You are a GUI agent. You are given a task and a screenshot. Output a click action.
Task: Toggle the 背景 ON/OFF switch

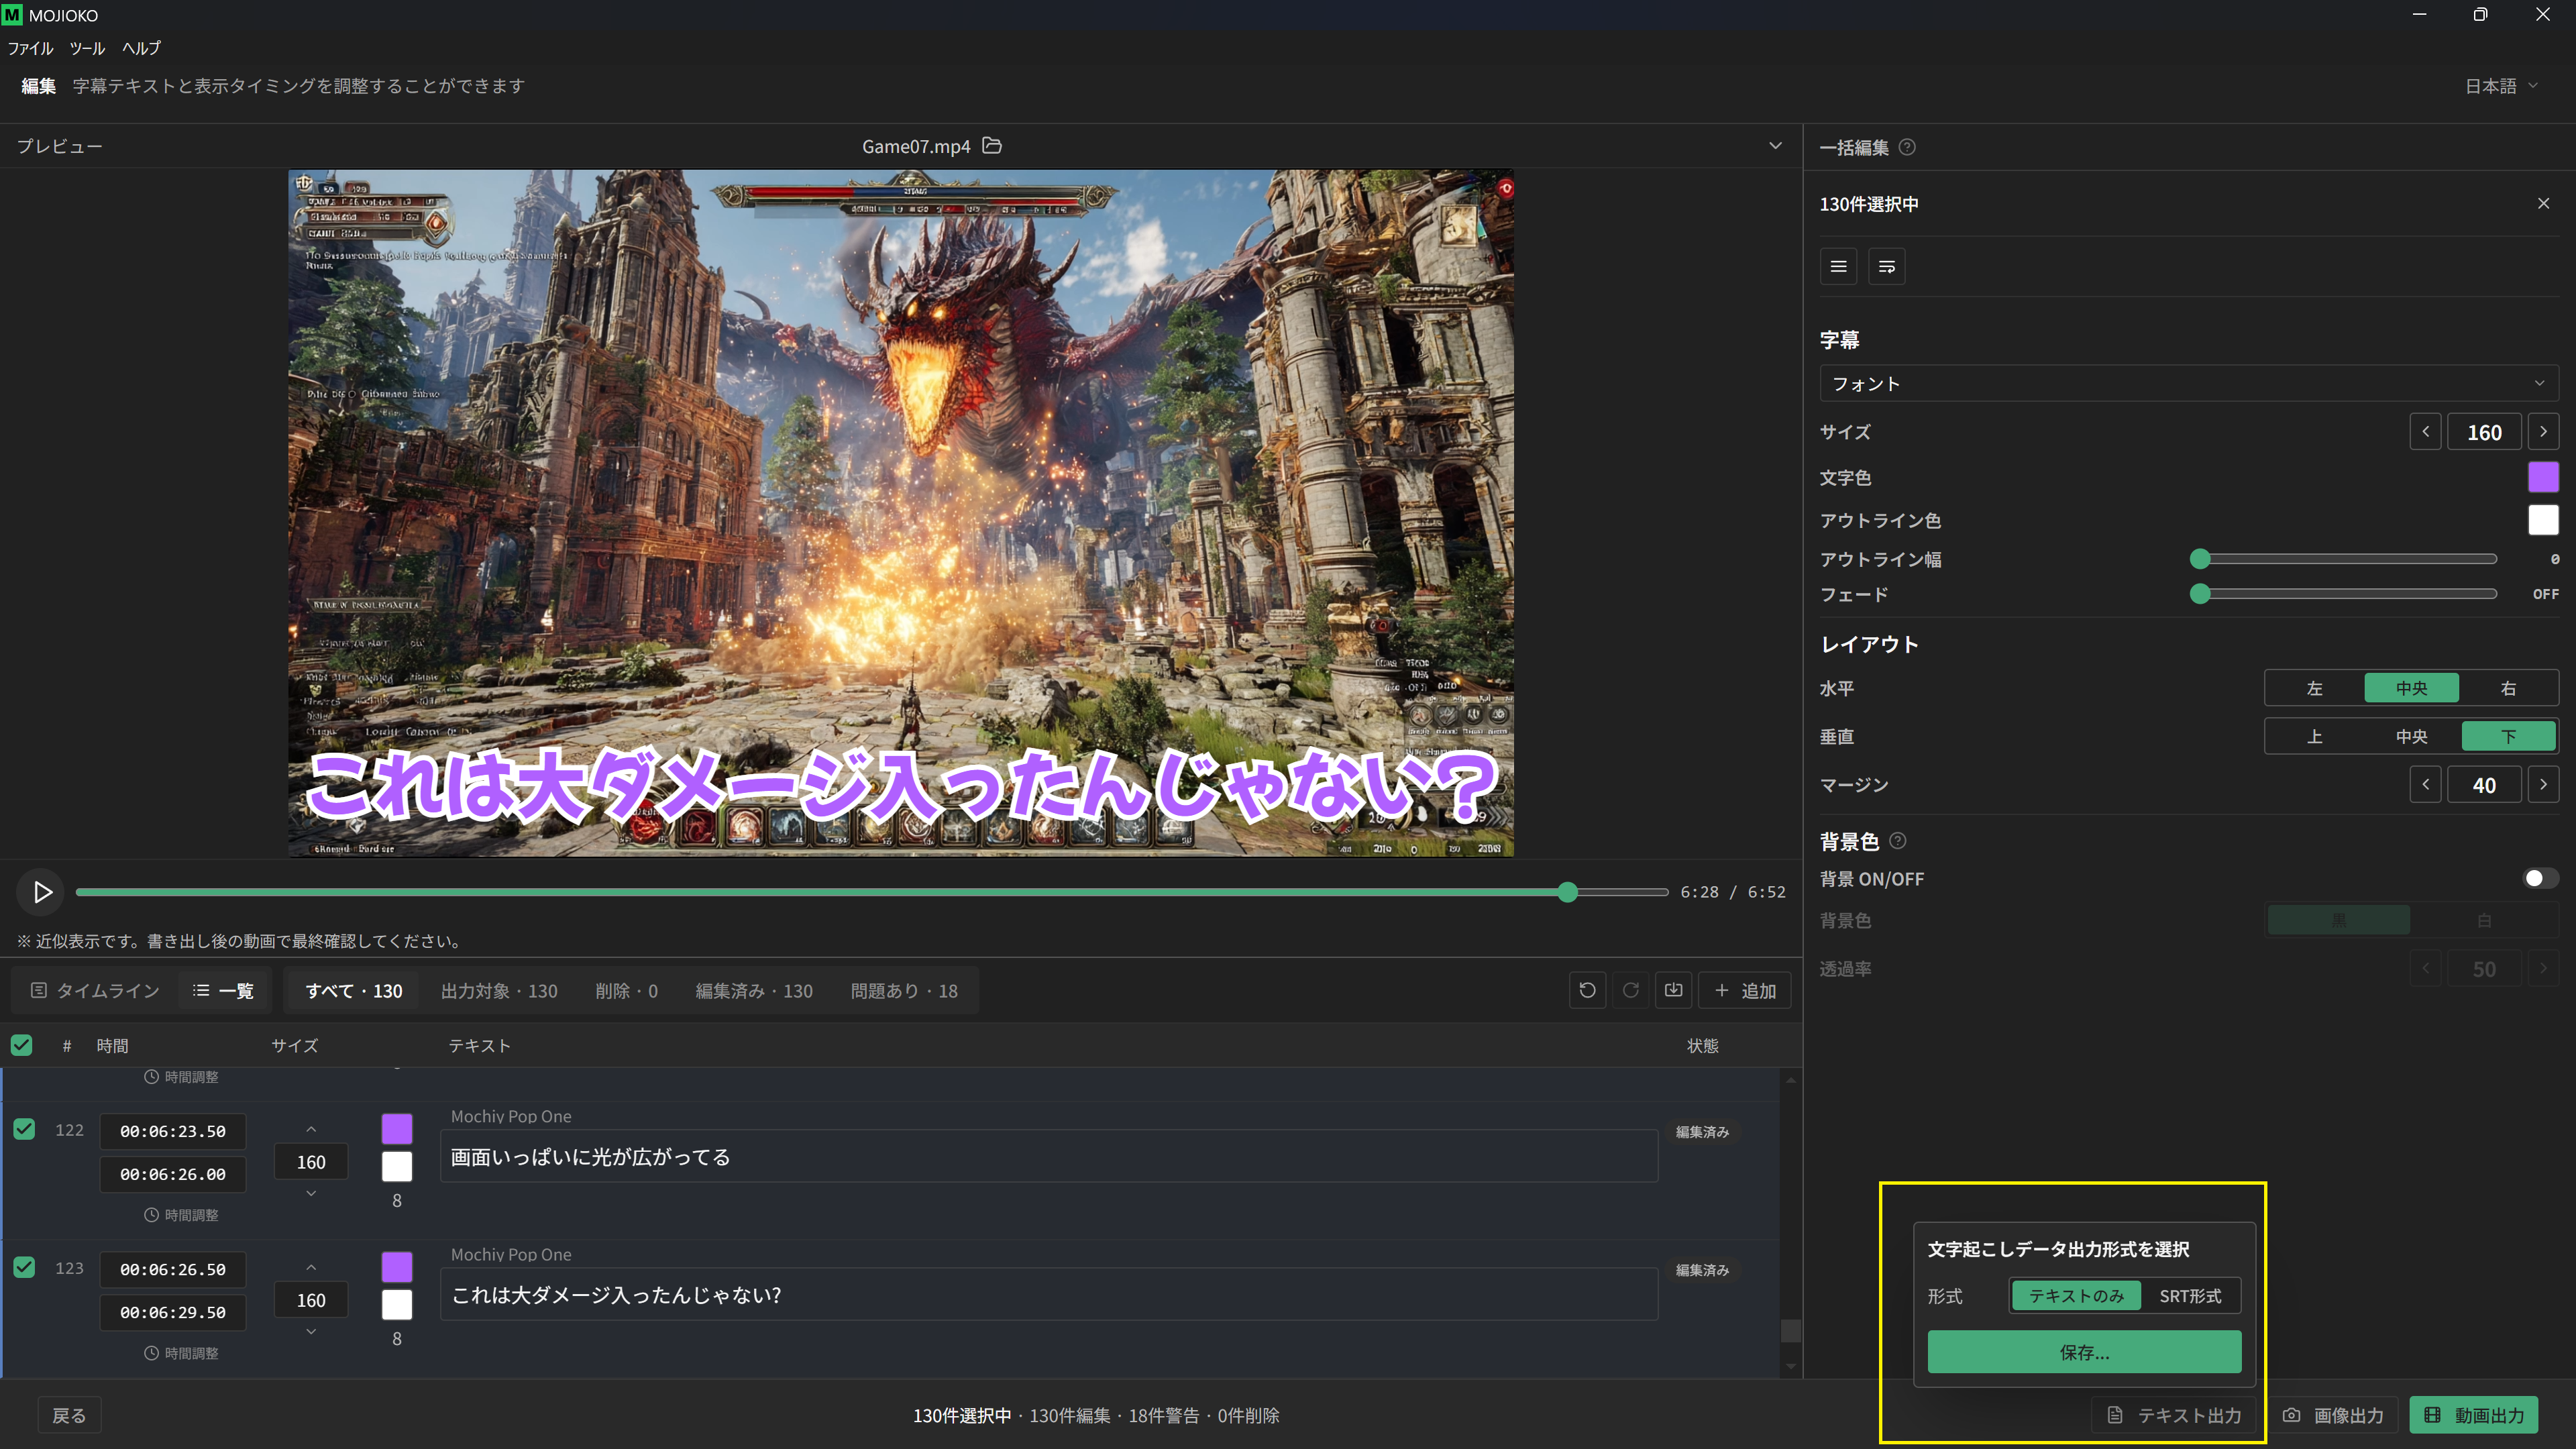point(2540,878)
